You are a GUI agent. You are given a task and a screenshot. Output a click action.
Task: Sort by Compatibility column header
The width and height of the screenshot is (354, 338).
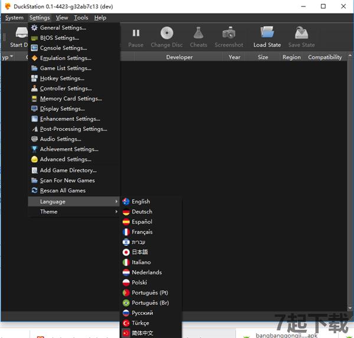click(324, 57)
